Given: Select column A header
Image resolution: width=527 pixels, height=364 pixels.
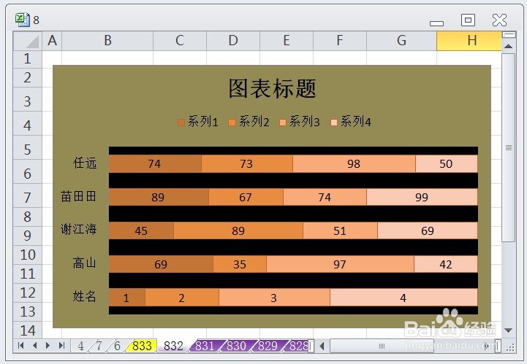Looking at the screenshot, I should 52,41.
